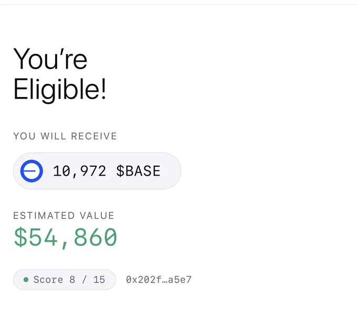The image size is (357, 335).
Task: Click the green status dot beside Score
Action: (x=26, y=279)
